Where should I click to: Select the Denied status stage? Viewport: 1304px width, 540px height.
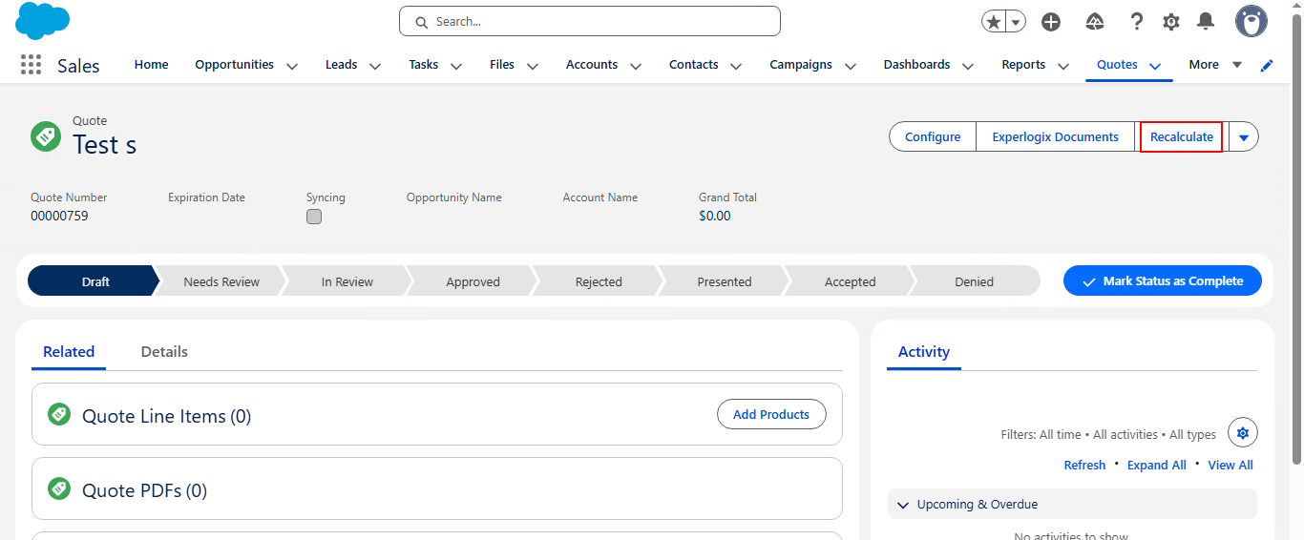pyautogui.click(x=975, y=281)
